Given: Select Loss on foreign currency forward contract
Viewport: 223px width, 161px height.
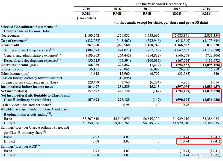Looking at the screenshot, I should click(31, 78).
